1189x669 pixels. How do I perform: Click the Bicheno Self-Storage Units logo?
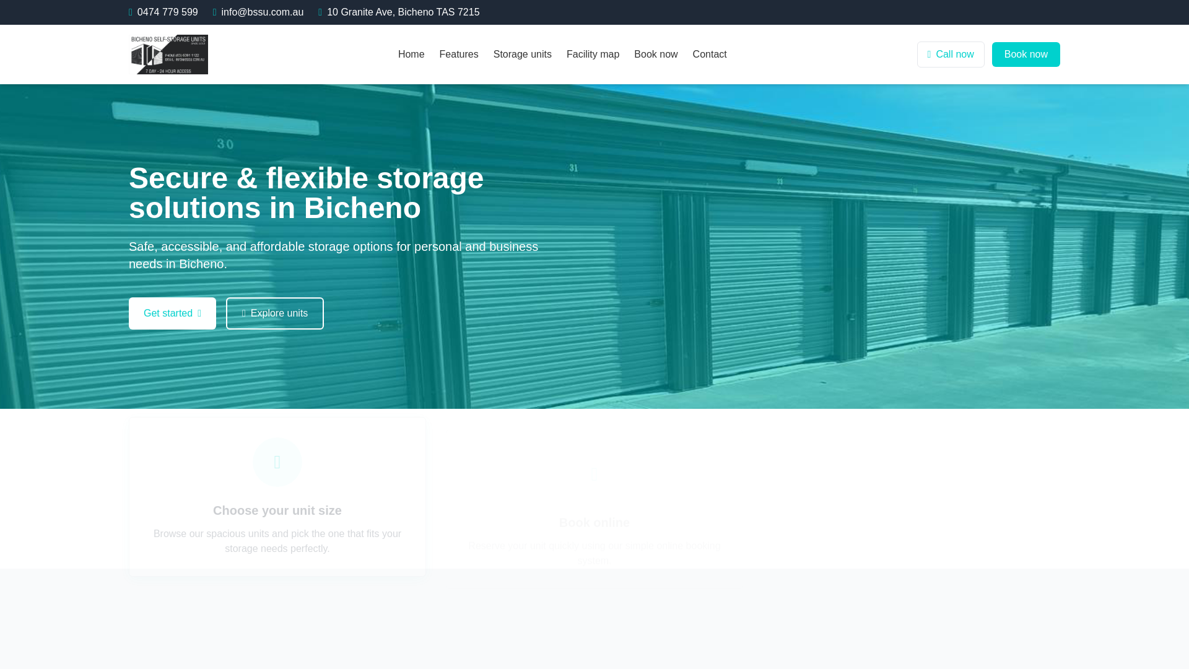(169, 55)
